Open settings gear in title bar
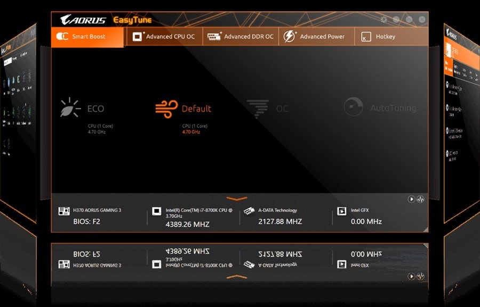 tap(384, 19)
